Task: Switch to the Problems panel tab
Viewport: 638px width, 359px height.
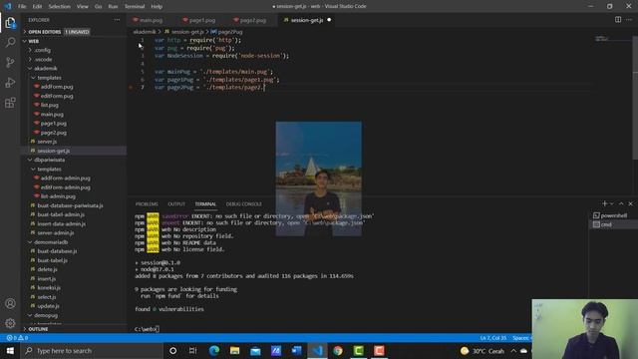Action: click(x=147, y=203)
